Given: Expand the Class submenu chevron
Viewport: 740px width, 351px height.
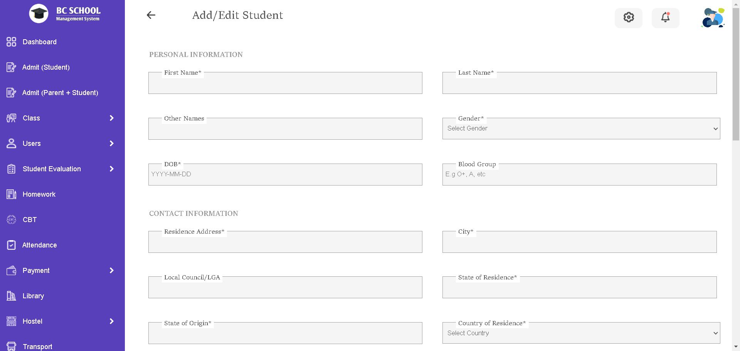Looking at the screenshot, I should (x=112, y=118).
